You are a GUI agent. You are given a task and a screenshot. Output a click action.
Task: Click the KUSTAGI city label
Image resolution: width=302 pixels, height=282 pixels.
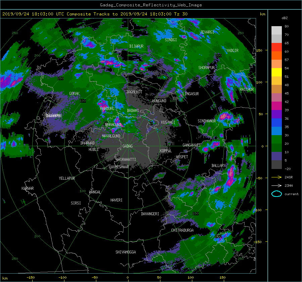click(168, 122)
